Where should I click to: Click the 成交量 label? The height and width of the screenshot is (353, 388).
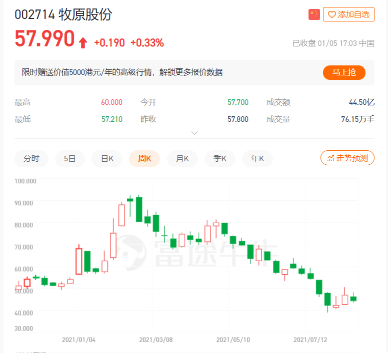(278, 119)
